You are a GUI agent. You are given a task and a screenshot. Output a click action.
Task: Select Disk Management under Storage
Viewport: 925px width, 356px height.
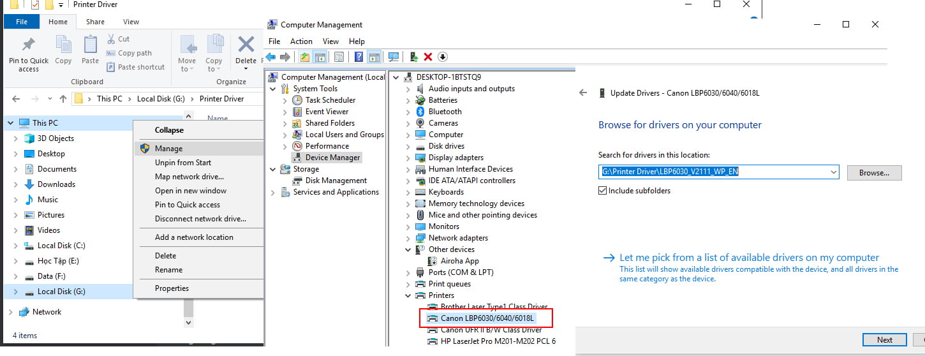(336, 181)
